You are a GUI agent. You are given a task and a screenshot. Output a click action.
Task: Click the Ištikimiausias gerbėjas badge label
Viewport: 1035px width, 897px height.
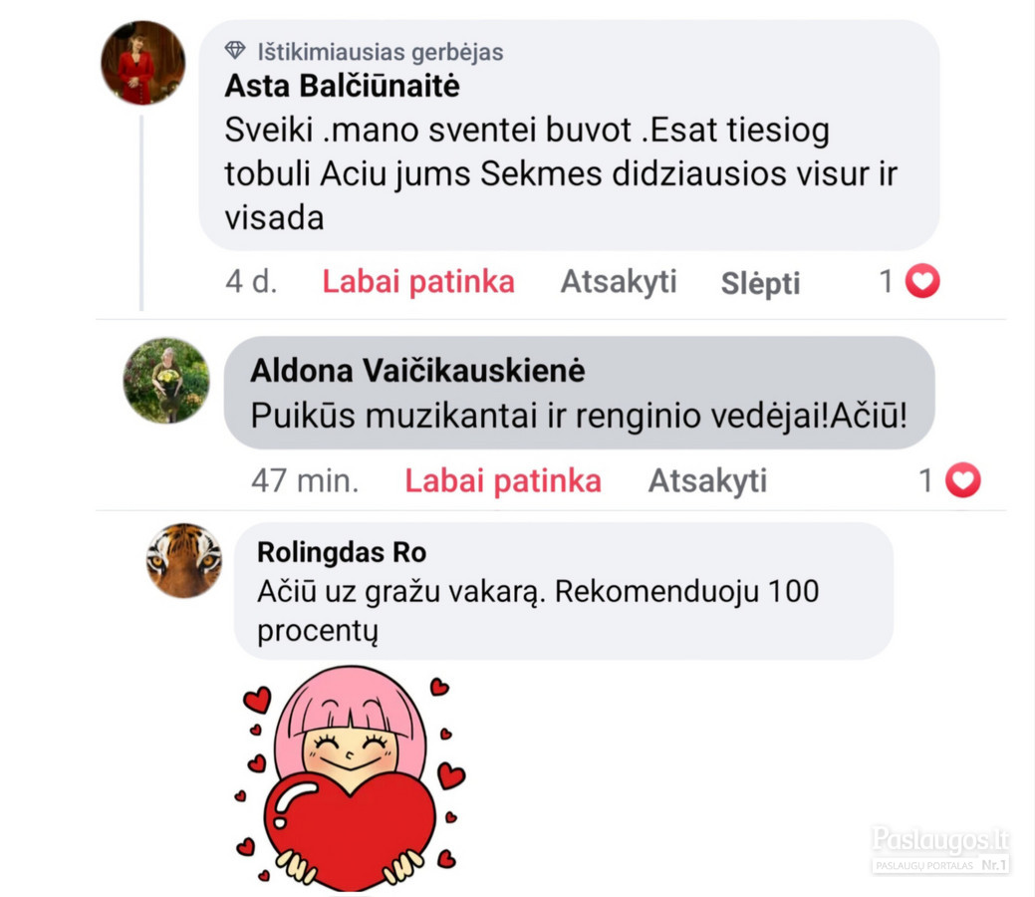click(x=381, y=52)
